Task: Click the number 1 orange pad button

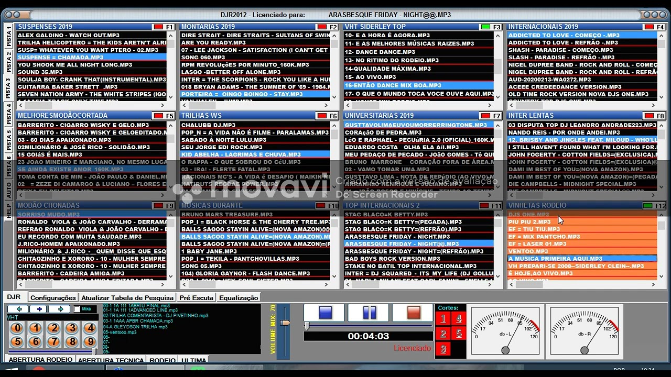Action: click(x=36, y=328)
